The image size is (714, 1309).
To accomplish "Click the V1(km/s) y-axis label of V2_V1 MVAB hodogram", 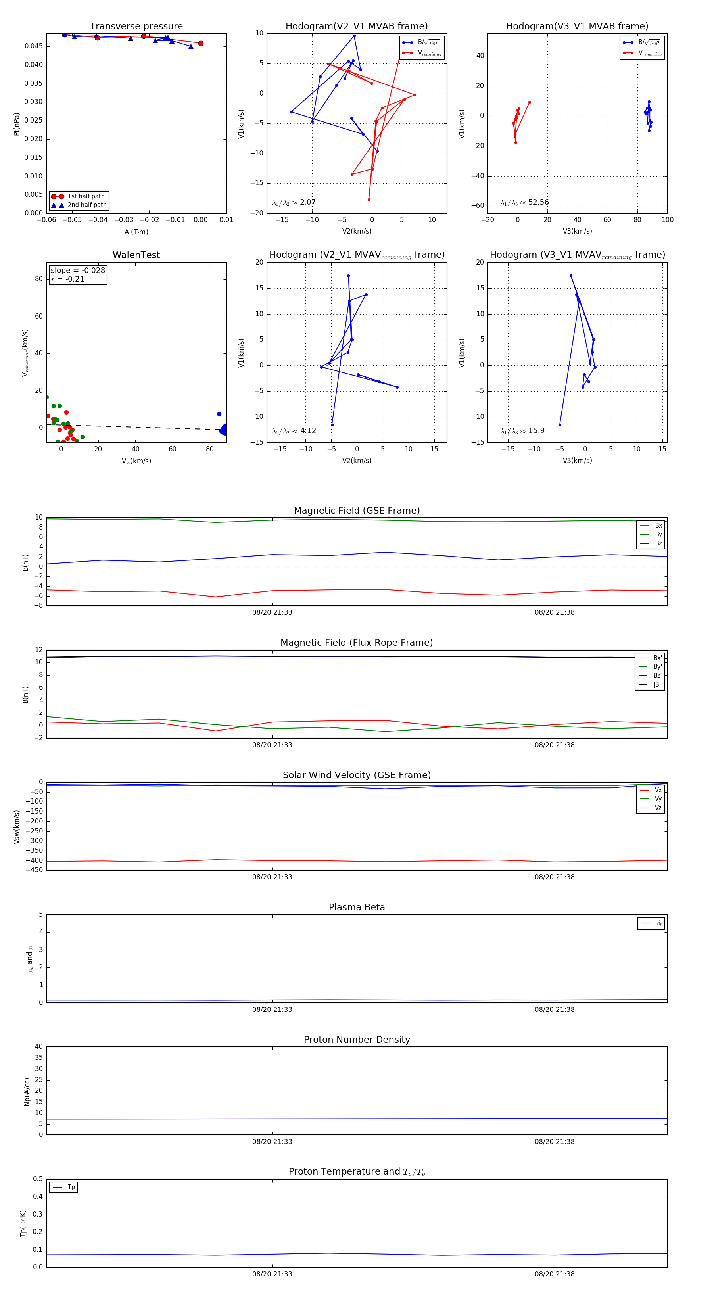I will (241, 124).
